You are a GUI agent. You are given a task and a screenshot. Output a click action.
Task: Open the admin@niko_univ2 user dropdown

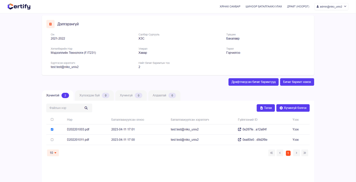(x=331, y=6)
